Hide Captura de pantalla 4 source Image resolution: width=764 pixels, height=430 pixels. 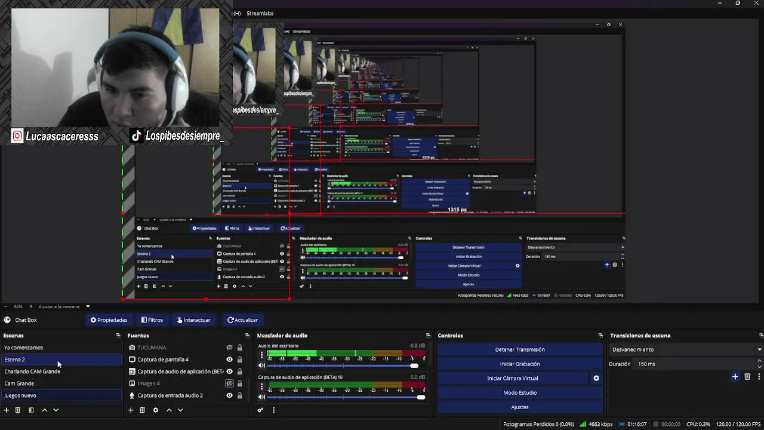(x=229, y=360)
